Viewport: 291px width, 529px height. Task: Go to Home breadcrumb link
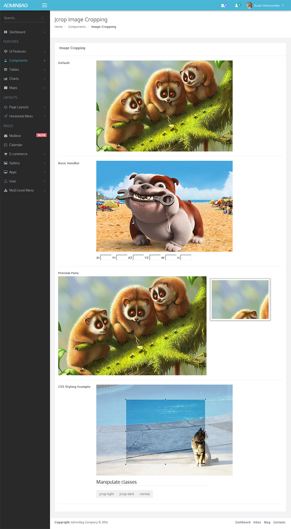coord(59,27)
